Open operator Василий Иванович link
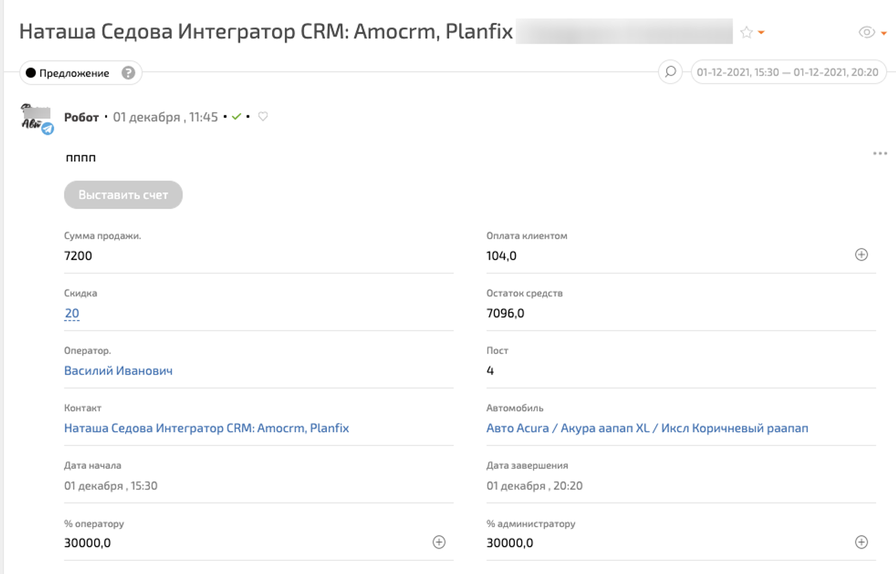Screen dimensions: 896x574 point(118,371)
